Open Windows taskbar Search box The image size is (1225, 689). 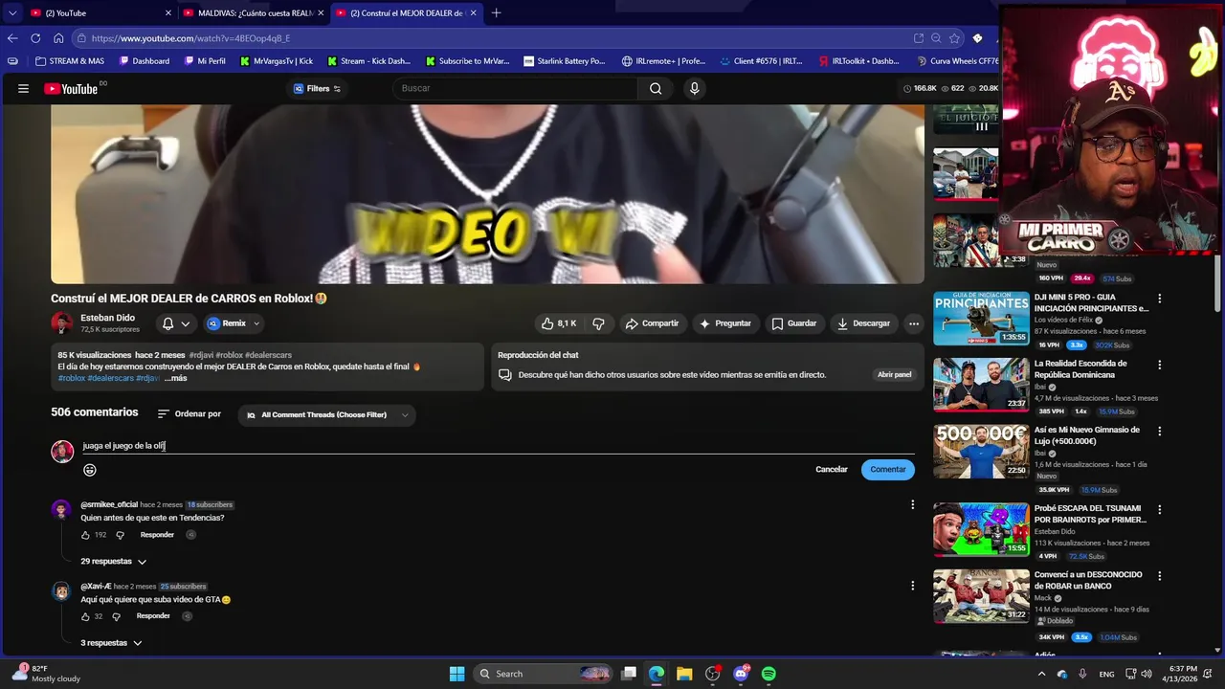(544, 674)
